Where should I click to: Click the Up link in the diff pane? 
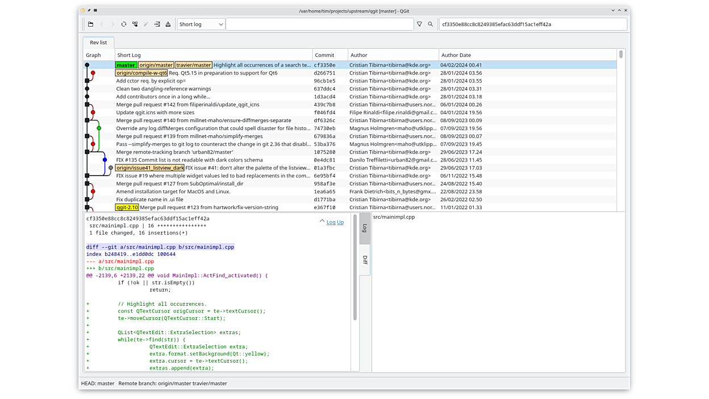(x=340, y=222)
